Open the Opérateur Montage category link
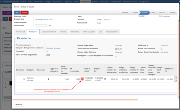180x110 pixels. 53,48
